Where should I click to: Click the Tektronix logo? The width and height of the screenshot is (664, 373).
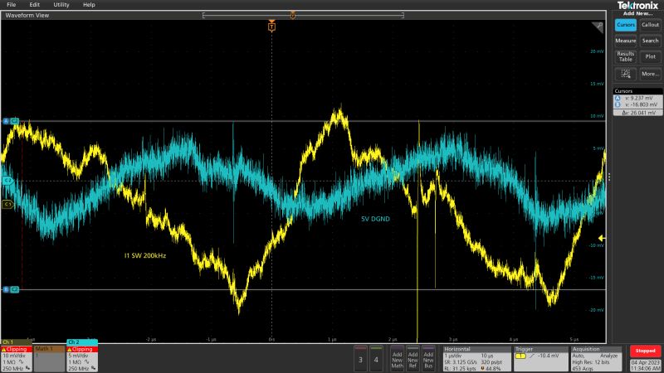(637, 6)
